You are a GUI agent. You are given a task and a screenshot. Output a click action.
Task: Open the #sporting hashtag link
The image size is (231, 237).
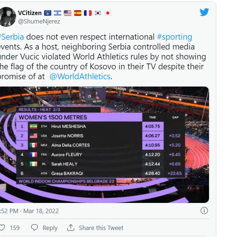[174, 37]
